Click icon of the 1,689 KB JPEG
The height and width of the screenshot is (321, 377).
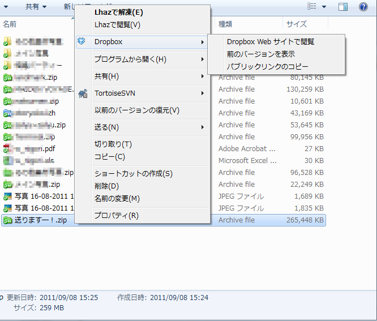tap(7, 196)
